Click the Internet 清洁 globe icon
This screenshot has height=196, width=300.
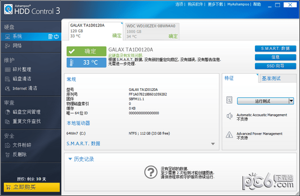(7, 88)
